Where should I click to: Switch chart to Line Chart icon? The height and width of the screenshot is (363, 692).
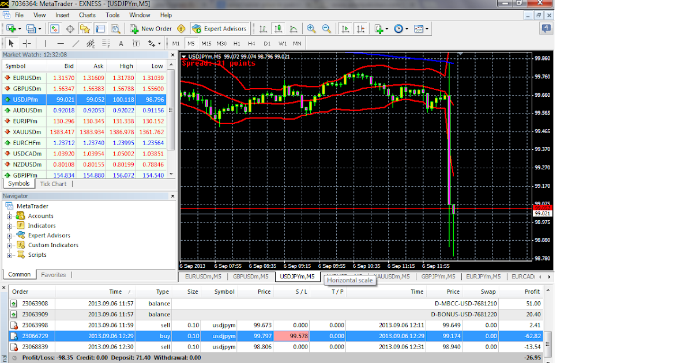coord(293,28)
